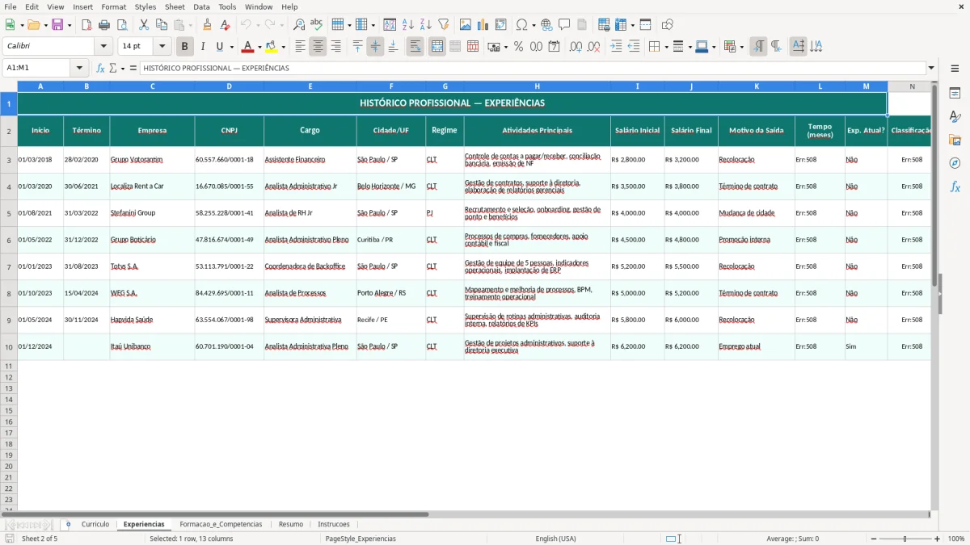The image size is (970, 545).
Task: Insert comment icon
Action: coord(565,25)
